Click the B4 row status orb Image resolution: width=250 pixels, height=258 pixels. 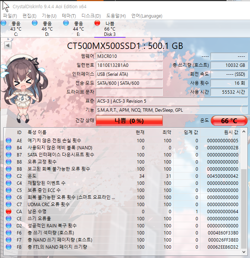(9, 147)
